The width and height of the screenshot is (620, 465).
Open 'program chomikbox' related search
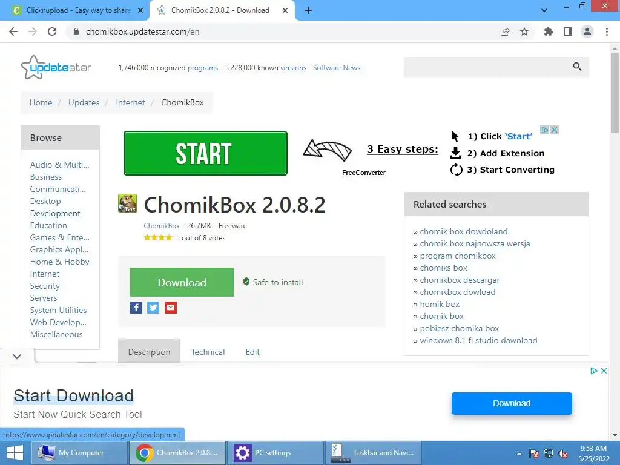[x=458, y=256]
